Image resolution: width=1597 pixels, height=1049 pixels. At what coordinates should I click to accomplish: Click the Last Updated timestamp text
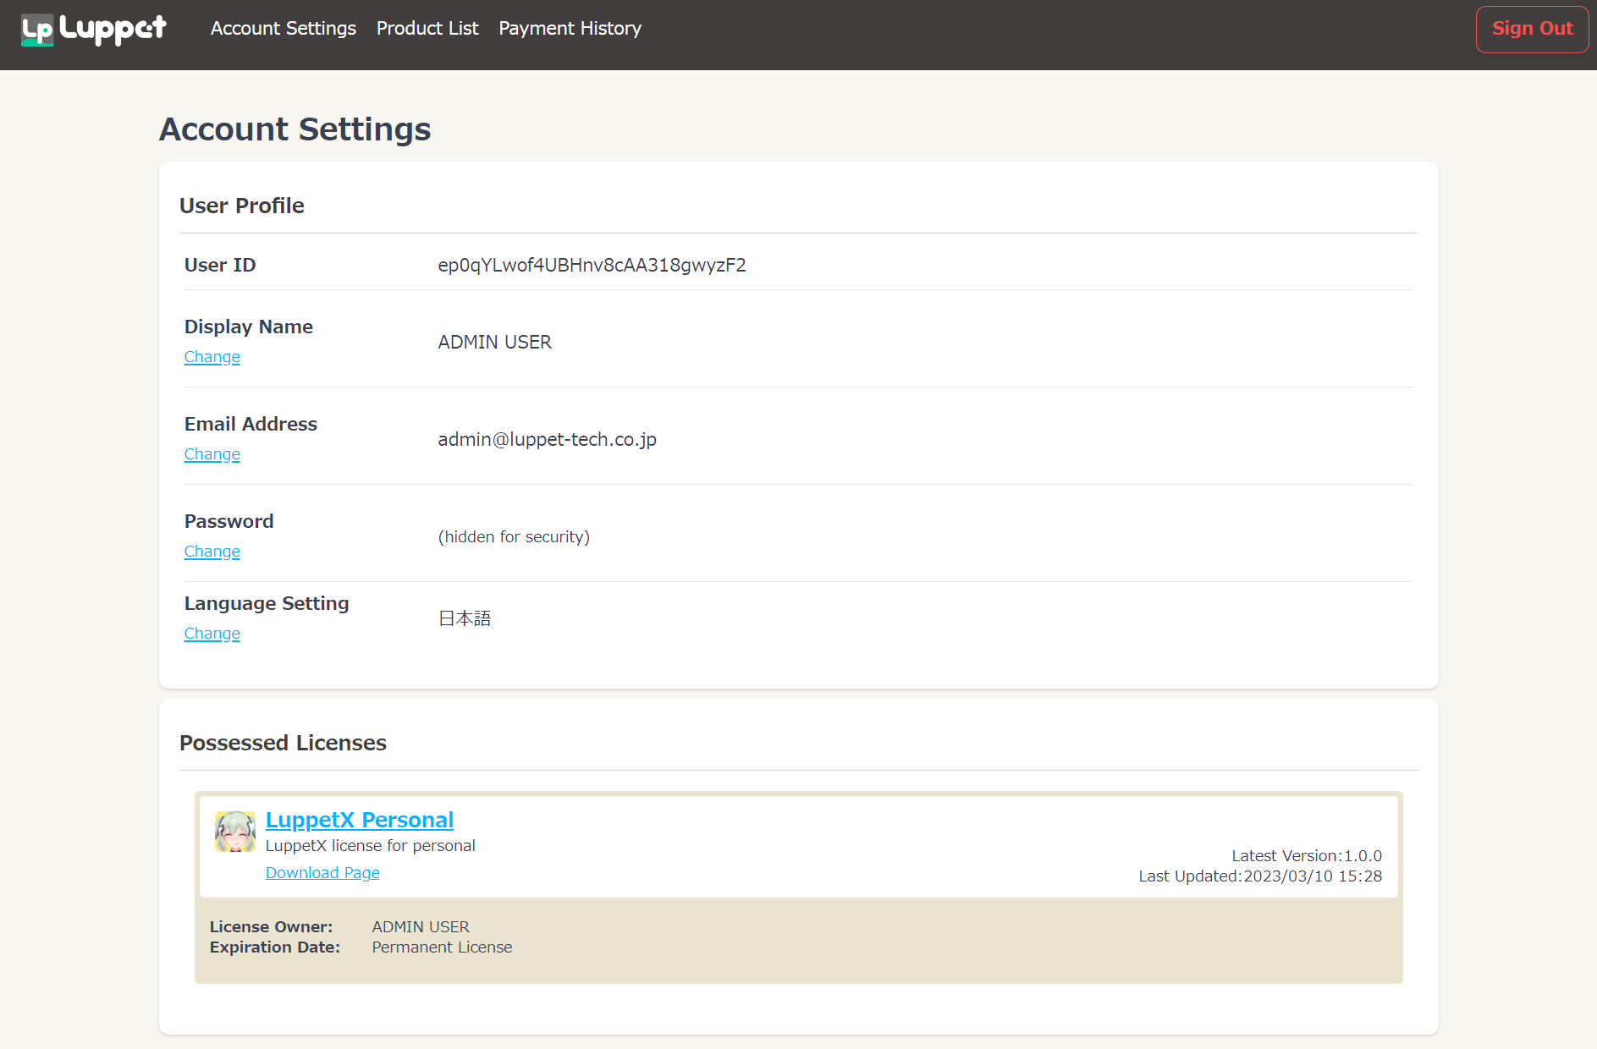click(1259, 876)
